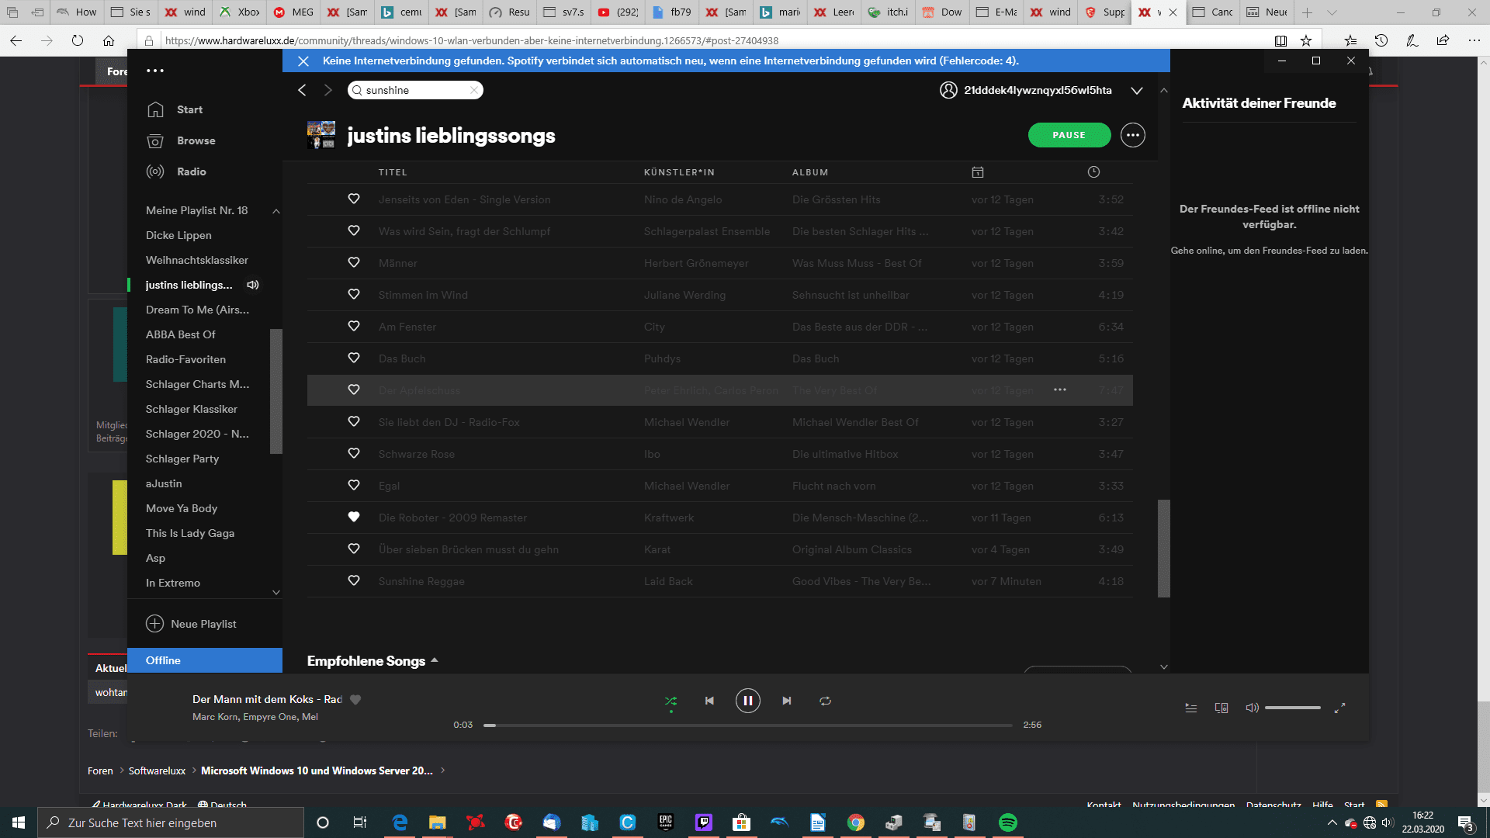Viewport: 1490px width, 838px height.
Task: Select the This Is Lady Gaga playlist
Action: pyautogui.click(x=190, y=533)
